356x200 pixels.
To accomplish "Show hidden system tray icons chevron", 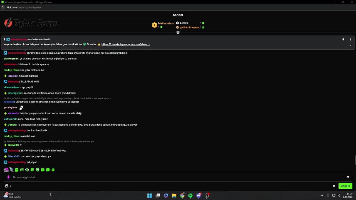I will click(322, 196).
